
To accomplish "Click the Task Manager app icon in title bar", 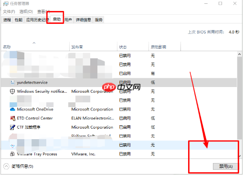I will click(6, 4).
